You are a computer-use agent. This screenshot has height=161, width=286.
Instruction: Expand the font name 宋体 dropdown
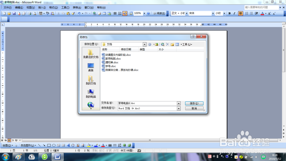click(x=213, y=13)
